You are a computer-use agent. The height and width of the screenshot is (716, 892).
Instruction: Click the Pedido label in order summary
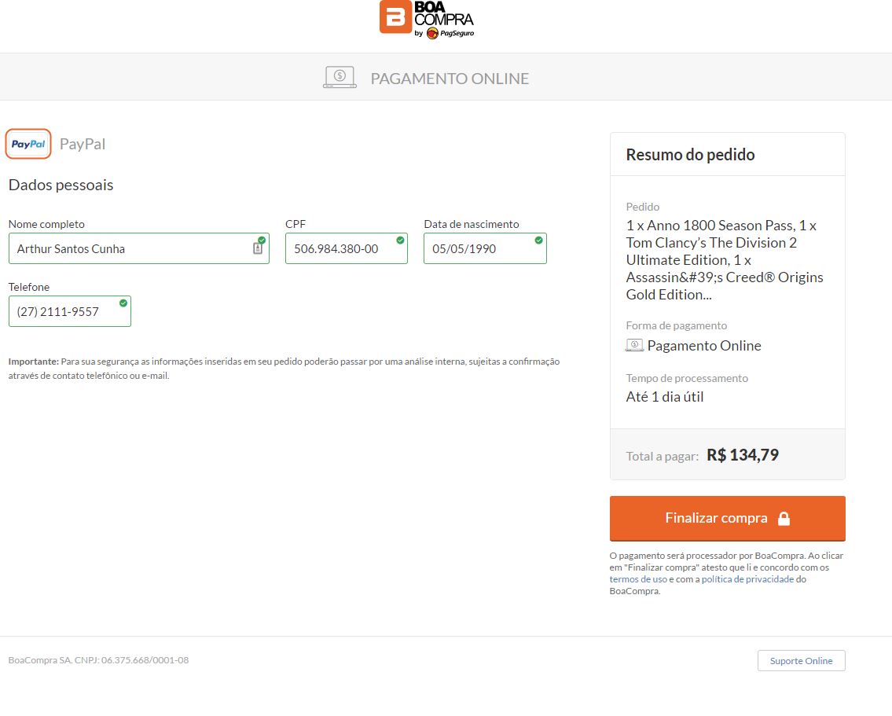tap(643, 207)
